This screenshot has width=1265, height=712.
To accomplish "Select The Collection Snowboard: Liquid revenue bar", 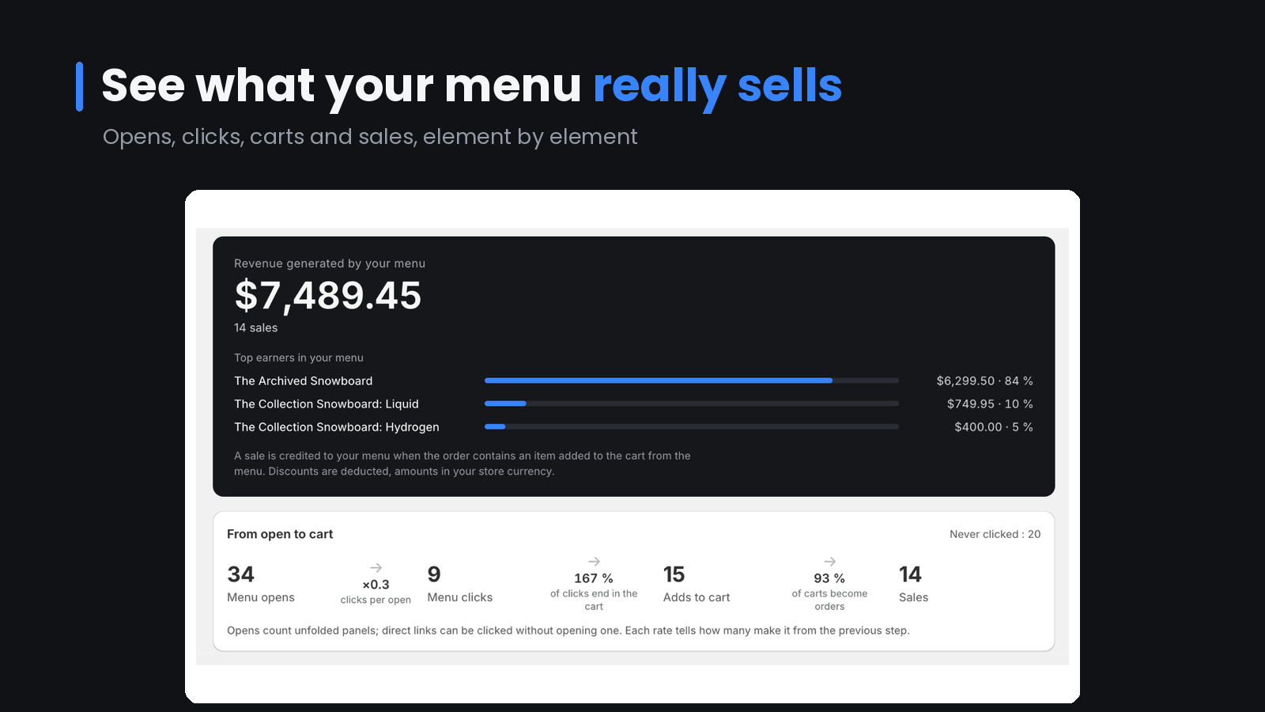I will [x=692, y=403].
